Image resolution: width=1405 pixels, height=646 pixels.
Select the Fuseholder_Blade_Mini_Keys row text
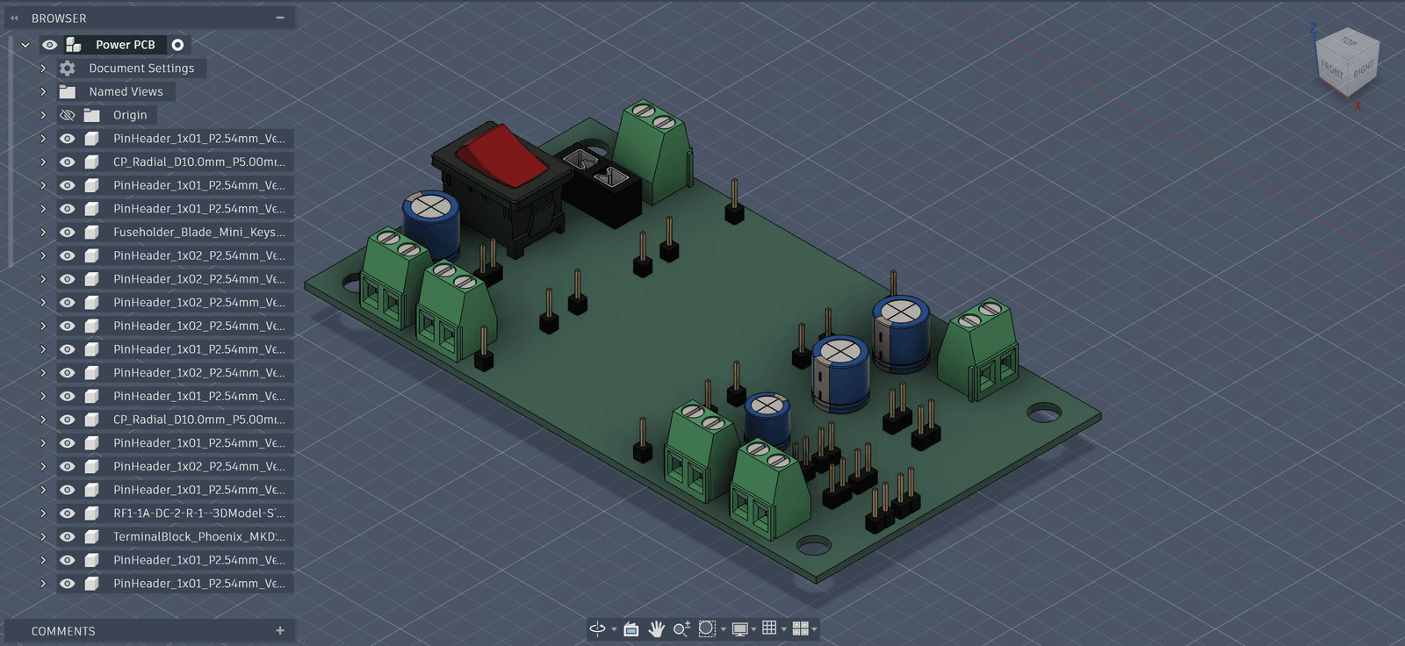199,233
